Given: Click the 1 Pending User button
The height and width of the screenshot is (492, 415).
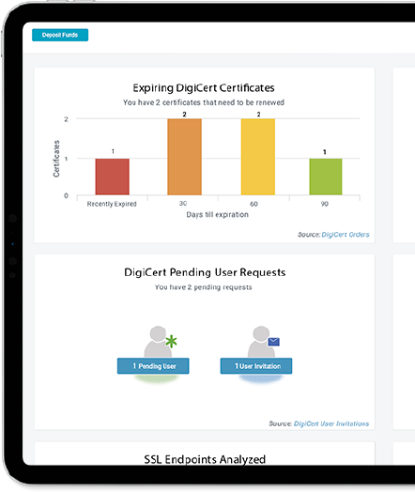Looking at the screenshot, I should coord(153,366).
